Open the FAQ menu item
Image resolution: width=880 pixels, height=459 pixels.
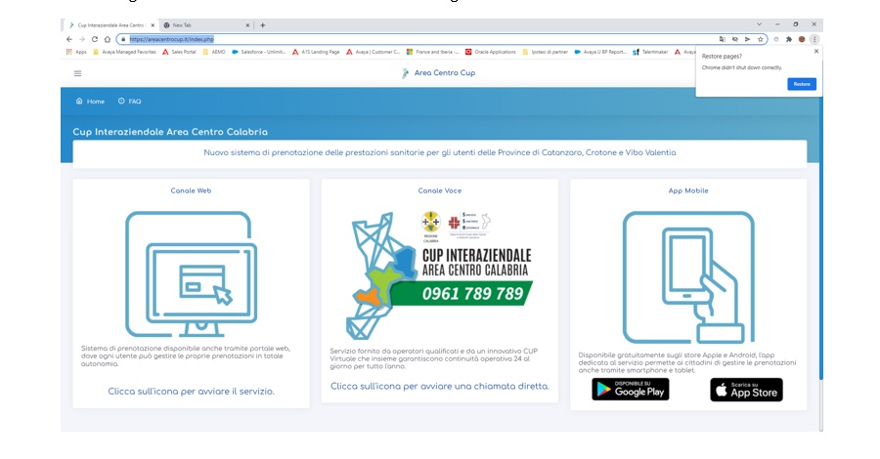(x=129, y=102)
